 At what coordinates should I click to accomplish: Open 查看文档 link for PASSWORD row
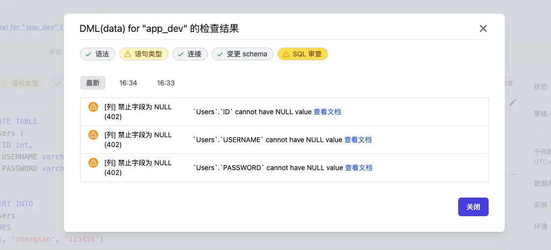(x=359, y=168)
